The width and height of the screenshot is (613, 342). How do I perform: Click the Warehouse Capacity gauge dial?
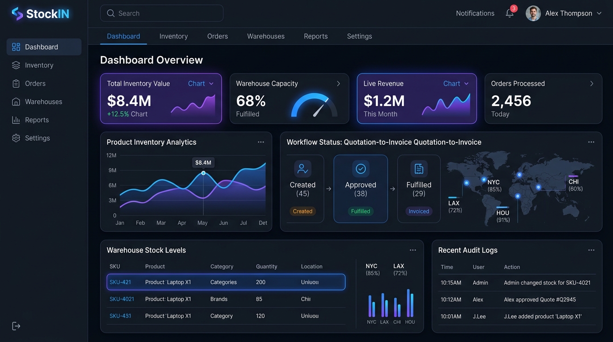pos(314,106)
